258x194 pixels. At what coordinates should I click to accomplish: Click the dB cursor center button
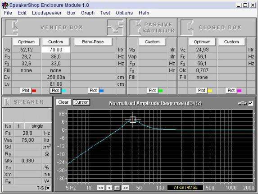pyautogui.click(x=117, y=188)
